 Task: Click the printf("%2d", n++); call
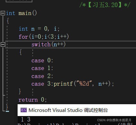tap(84, 84)
